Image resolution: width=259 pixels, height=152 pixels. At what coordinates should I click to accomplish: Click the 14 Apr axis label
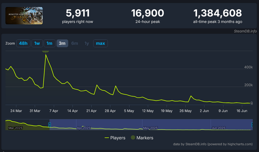[73, 111]
